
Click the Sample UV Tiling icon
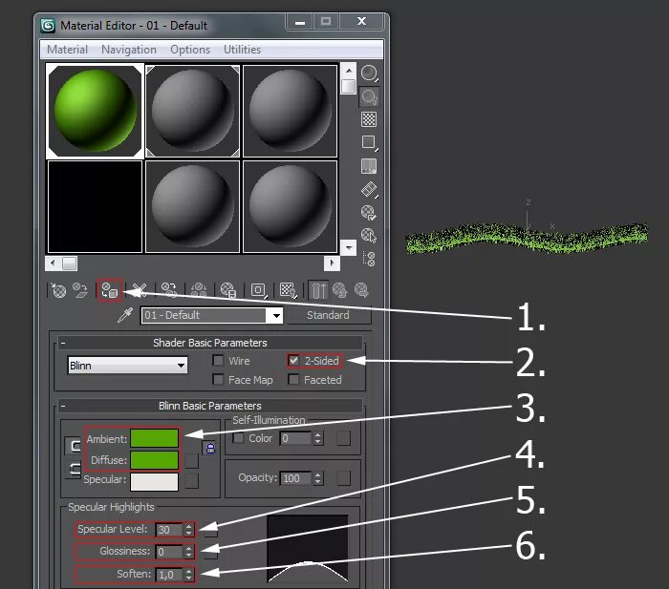[x=369, y=143]
